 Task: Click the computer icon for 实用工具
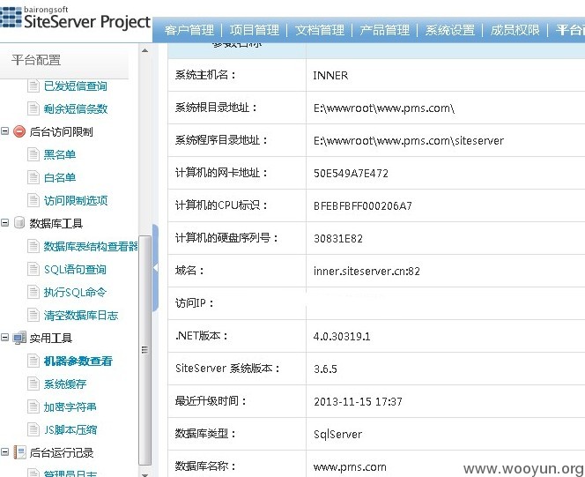19,338
